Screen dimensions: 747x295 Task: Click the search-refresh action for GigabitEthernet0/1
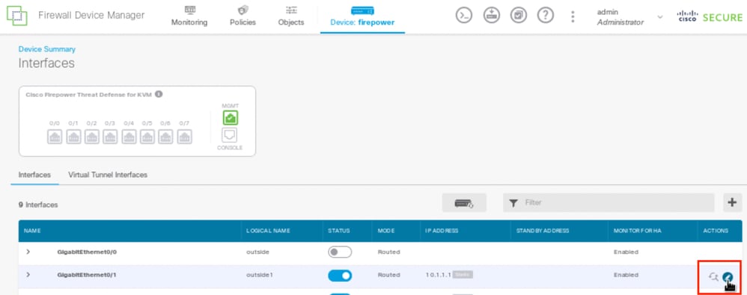pyautogui.click(x=713, y=276)
